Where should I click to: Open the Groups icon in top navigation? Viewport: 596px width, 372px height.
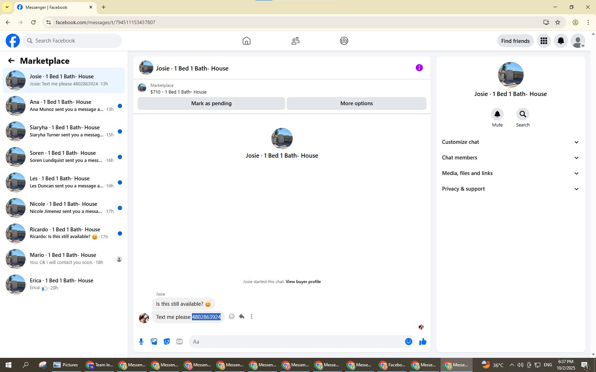point(344,41)
